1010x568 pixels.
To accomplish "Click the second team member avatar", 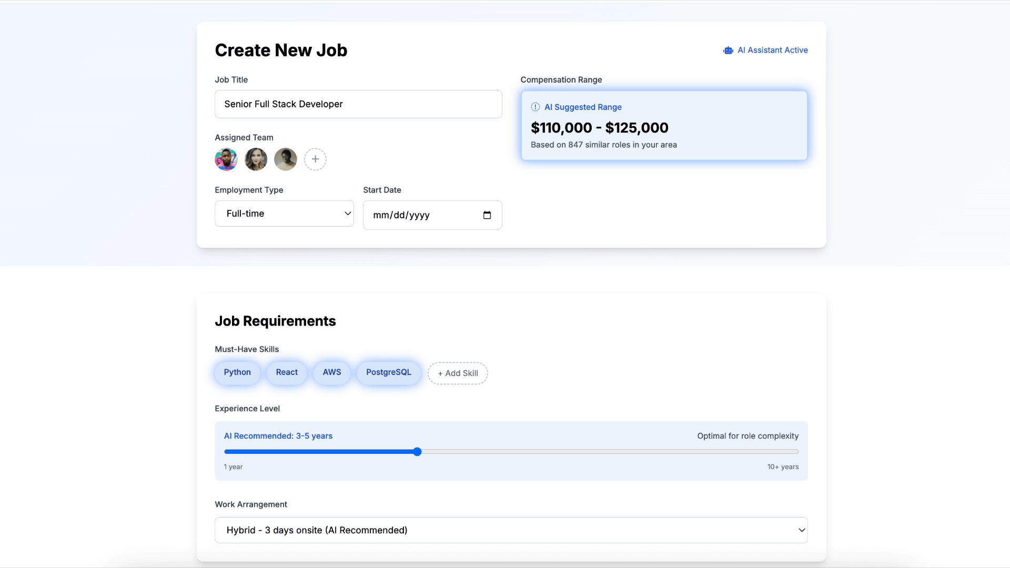I will [256, 159].
